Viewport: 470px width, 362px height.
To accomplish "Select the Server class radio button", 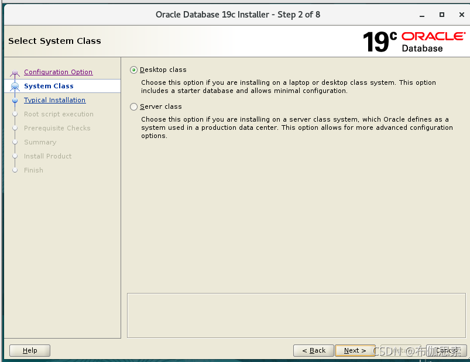I will tap(133, 106).
